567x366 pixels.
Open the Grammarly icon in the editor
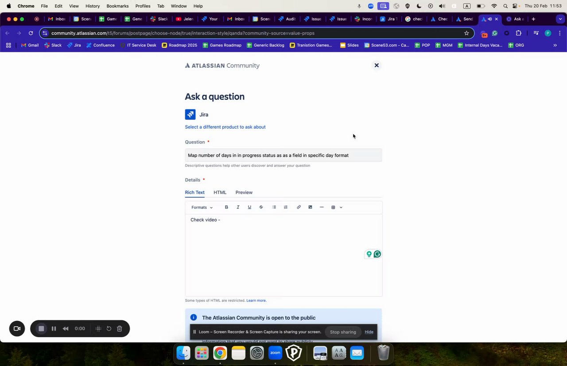pos(377,254)
